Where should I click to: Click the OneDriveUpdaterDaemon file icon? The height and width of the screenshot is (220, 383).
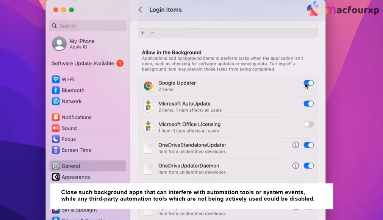click(x=148, y=168)
